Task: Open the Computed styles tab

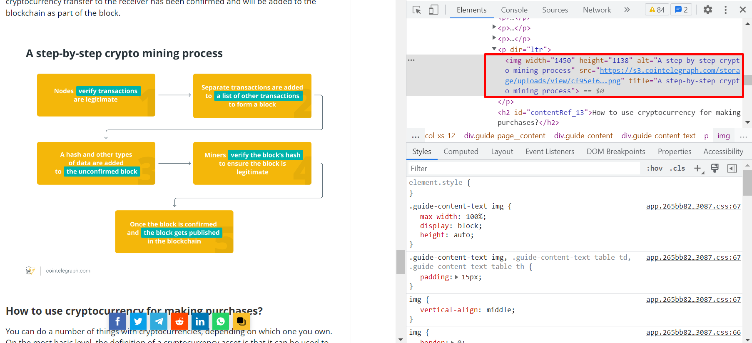Action: 461,152
